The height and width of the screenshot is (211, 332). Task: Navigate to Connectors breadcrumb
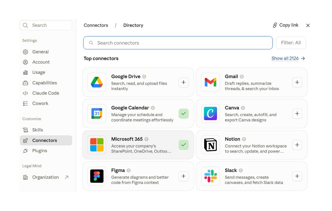(x=96, y=25)
